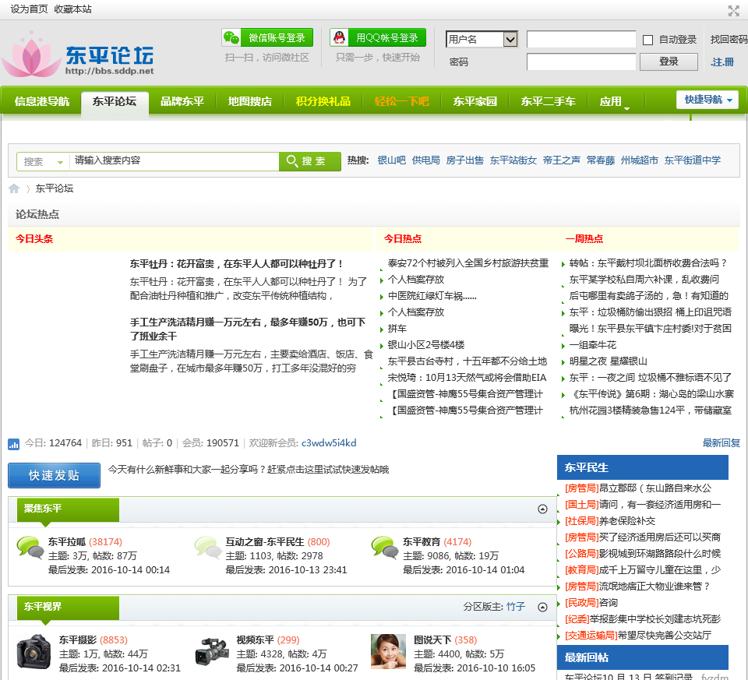The width and height of the screenshot is (748, 680).
Task: Open 明星之夜 星耀银山 weekly topic
Action: point(609,361)
